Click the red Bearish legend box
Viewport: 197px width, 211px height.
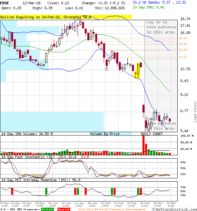(x=64, y=209)
